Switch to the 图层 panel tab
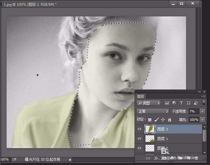 pyautogui.click(x=141, y=96)
